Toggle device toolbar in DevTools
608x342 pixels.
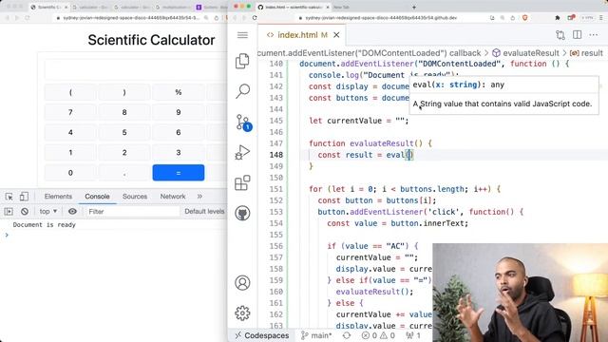[24, 197]
